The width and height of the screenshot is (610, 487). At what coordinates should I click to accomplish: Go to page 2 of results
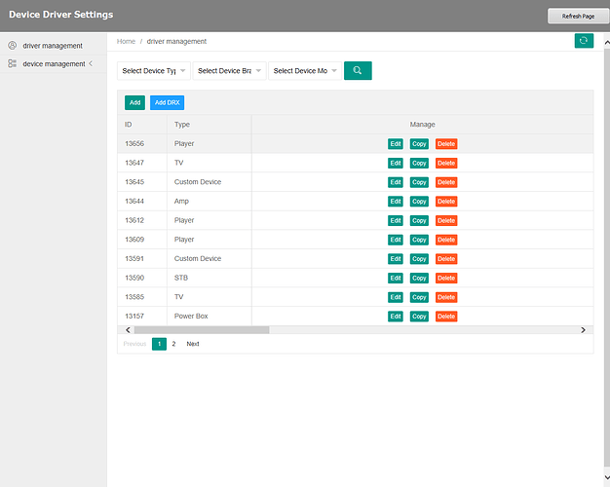pyautogui.click(x=173, y=344)
